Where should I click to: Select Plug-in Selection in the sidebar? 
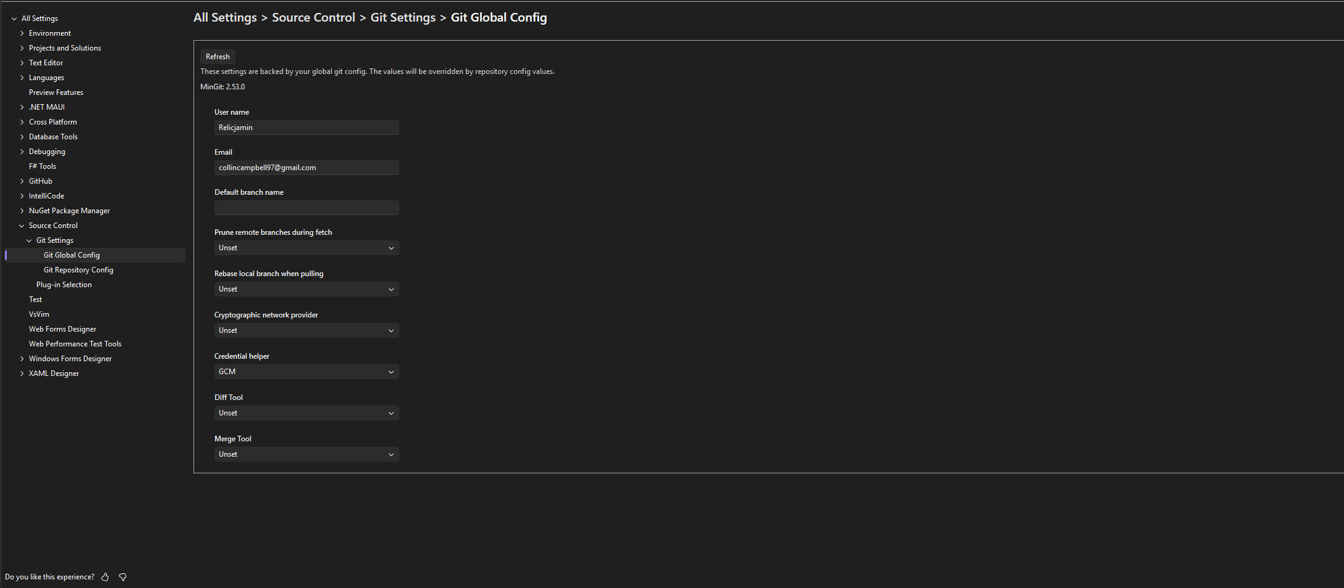point(64,284)
